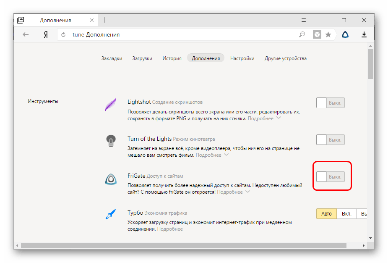
Task: Expand Lightshot 'Подробнее' details
Action: coord(264,118)
